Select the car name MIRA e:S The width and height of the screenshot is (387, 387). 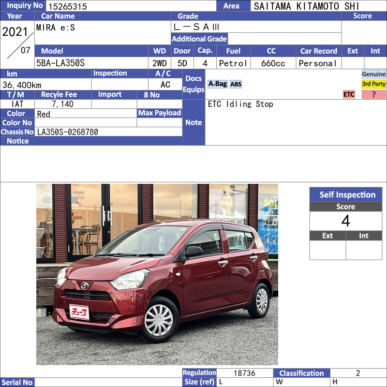point(56,28)
